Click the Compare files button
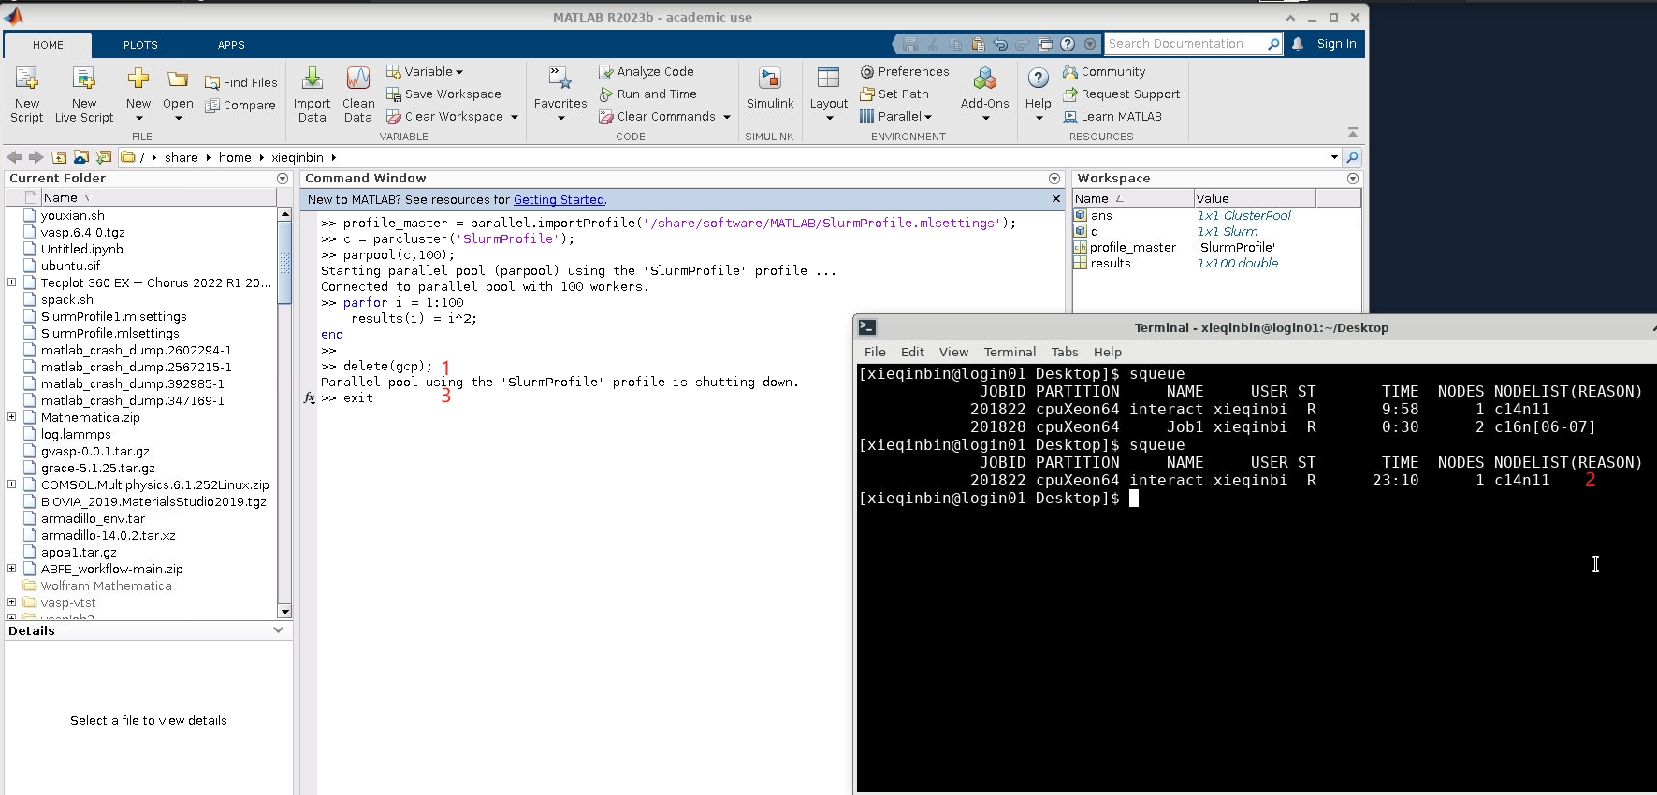Viewport: 1657px width, 795px height. pyautogui.click(x=240, y=105)
